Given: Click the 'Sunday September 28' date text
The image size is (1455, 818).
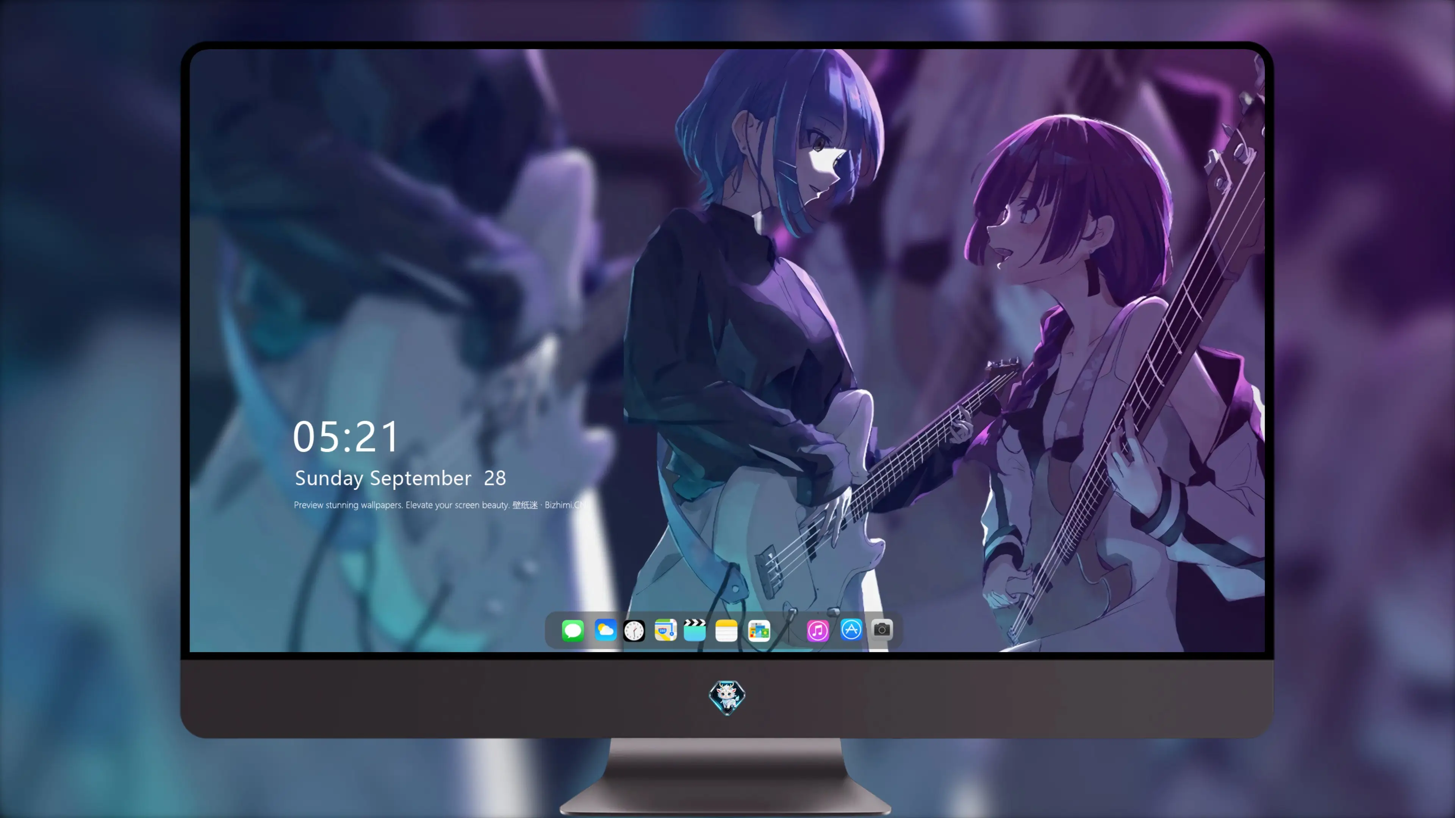Looking at the screenshot, I should 401,478.
